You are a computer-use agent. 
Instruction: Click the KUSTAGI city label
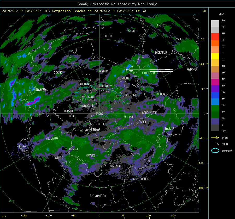(131, 95)
